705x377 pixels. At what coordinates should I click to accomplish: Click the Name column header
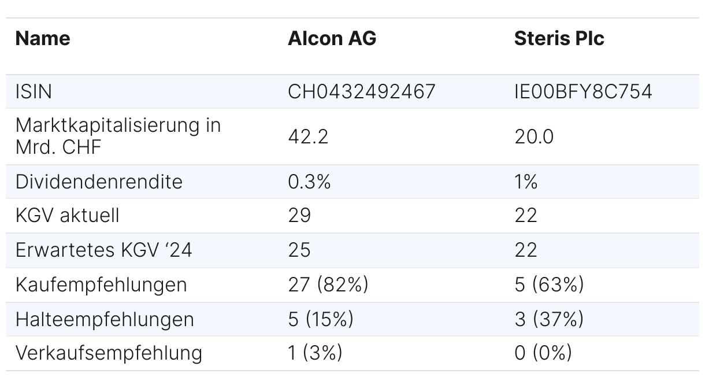pyautogui.click(x=43, y=39)
